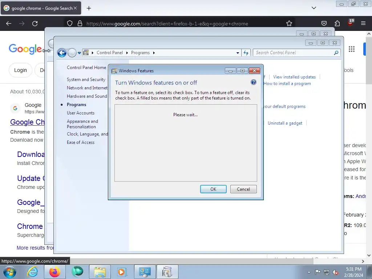Viewport: 372px width, 279px height.
Task: Click OK in Windows Features dialog
Action: pyautogui.click(x=213, y=189)
